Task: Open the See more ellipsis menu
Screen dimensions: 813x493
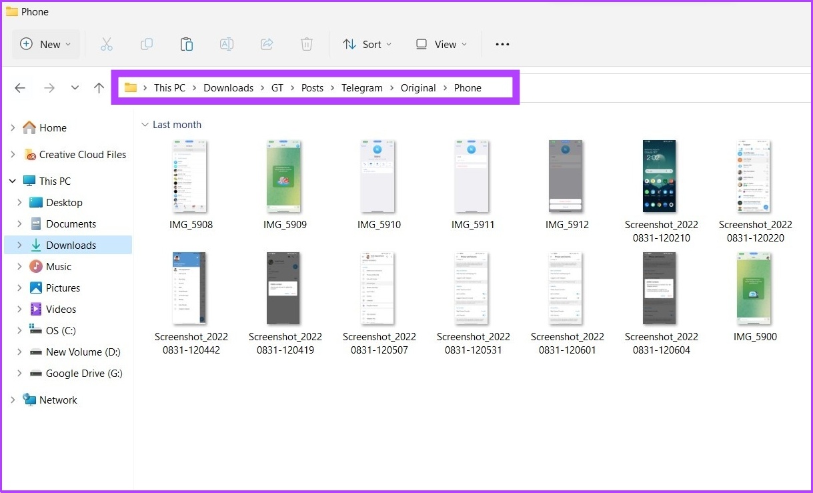Action: pos(502,44)
